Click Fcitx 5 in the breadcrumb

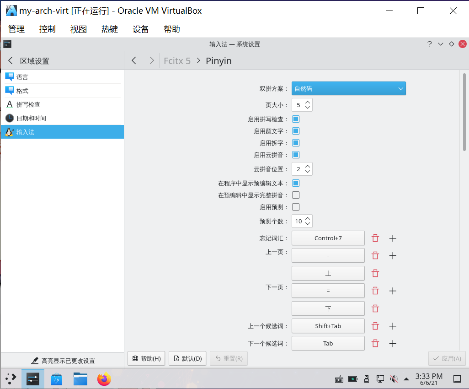(177, 60)
